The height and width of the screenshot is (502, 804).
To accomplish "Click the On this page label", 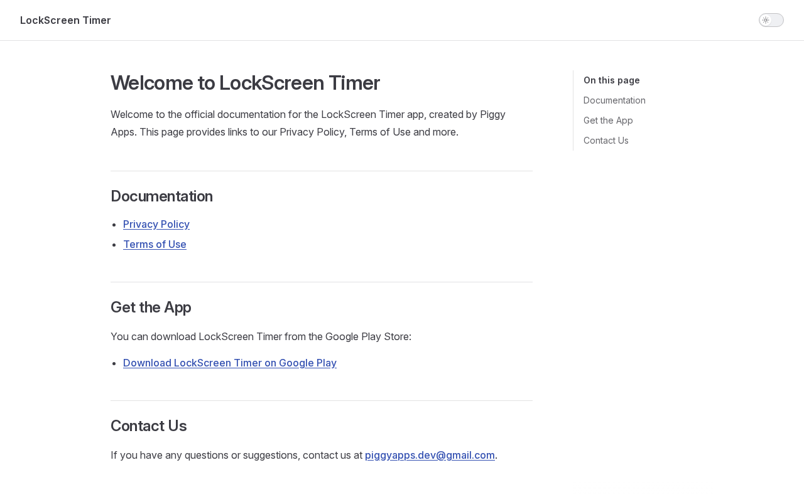I will (x=612, y=80).
